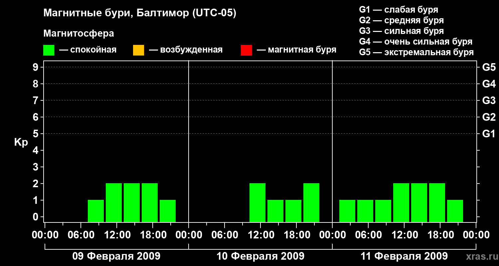Click the Kp value 0 on the left axis
499x266 pixels.
tap(36, 217)
